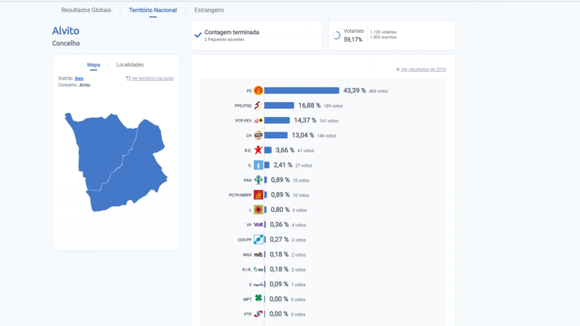Click the PCTP/MRPP red flag icon
Image resolution: width=580 pixels, height=326 pixels.
point(258,195)
